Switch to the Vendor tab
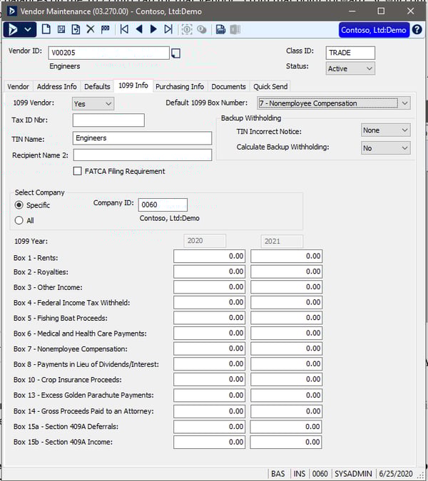The width and height of the screenshot is (428, 481). tap(18, 86)
